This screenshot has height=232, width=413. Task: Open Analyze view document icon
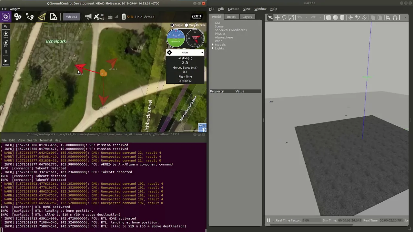click(54, 17)
